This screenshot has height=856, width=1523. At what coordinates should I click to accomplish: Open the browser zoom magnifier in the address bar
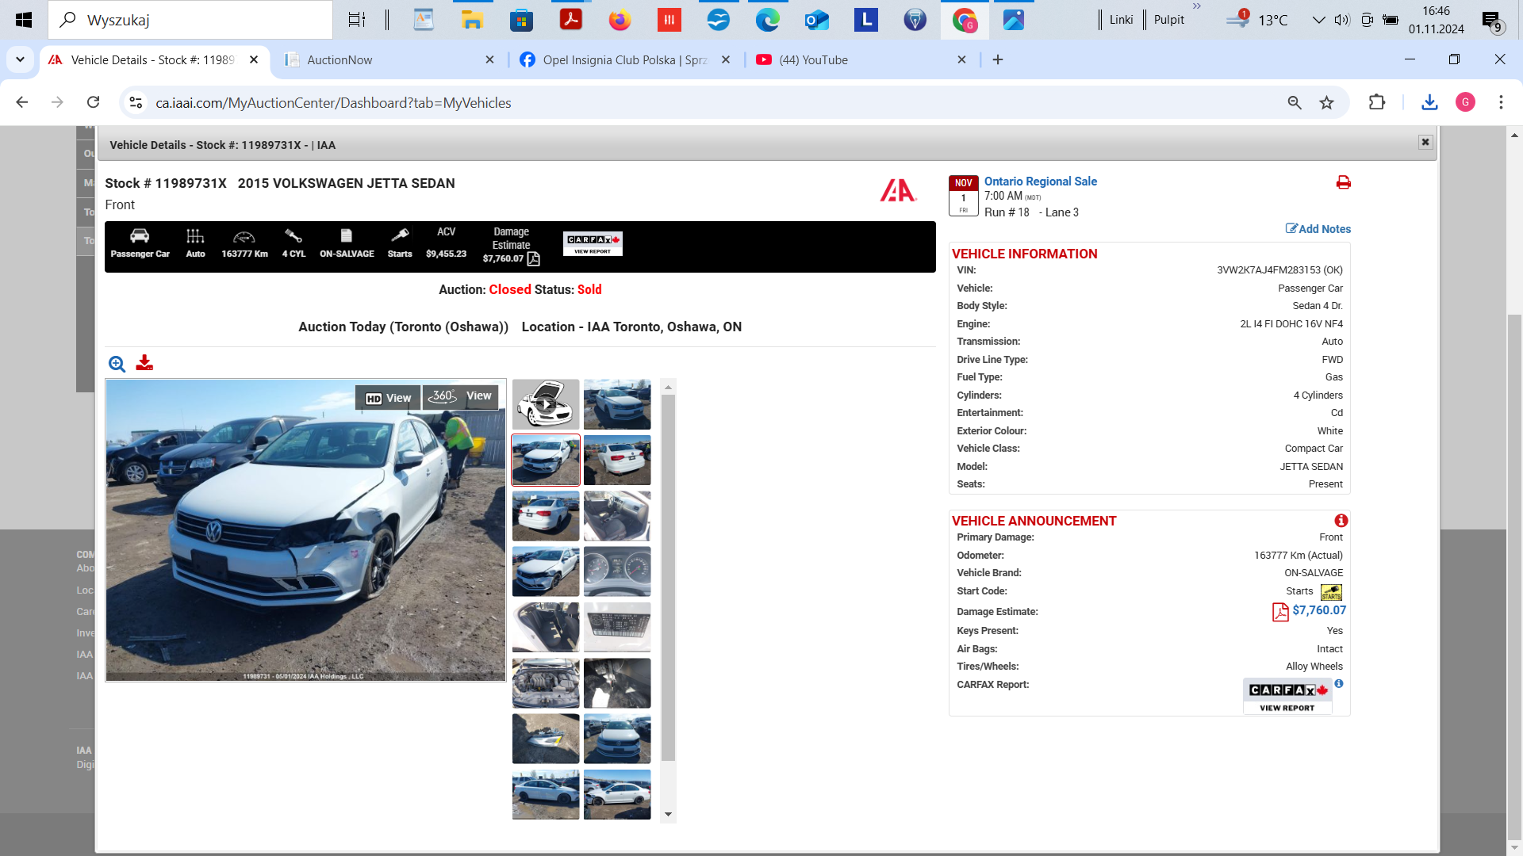coord(1295,102)
